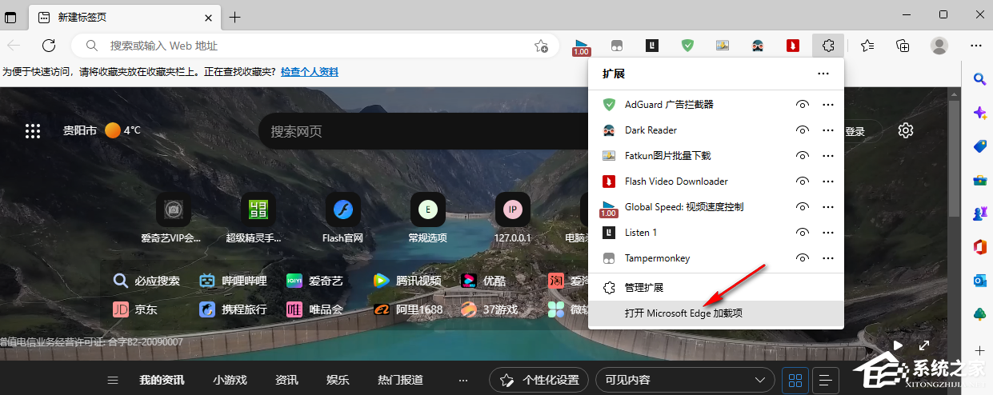Open the apps grid launcher icon

33,131
